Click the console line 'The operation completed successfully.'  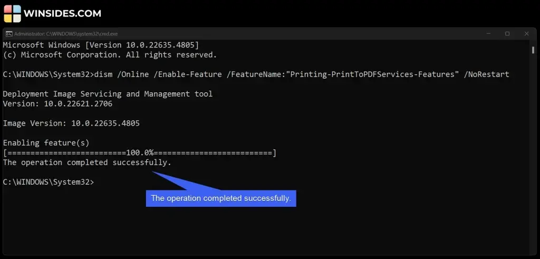(87, 162)
